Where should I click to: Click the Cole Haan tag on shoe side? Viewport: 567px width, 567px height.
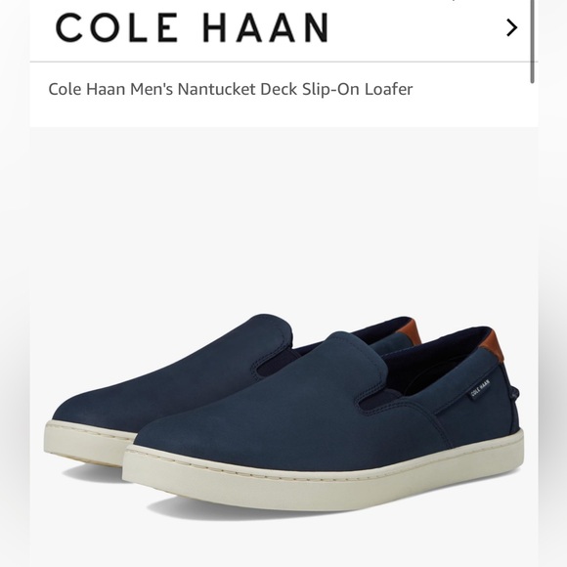click(x=480, y=388)
